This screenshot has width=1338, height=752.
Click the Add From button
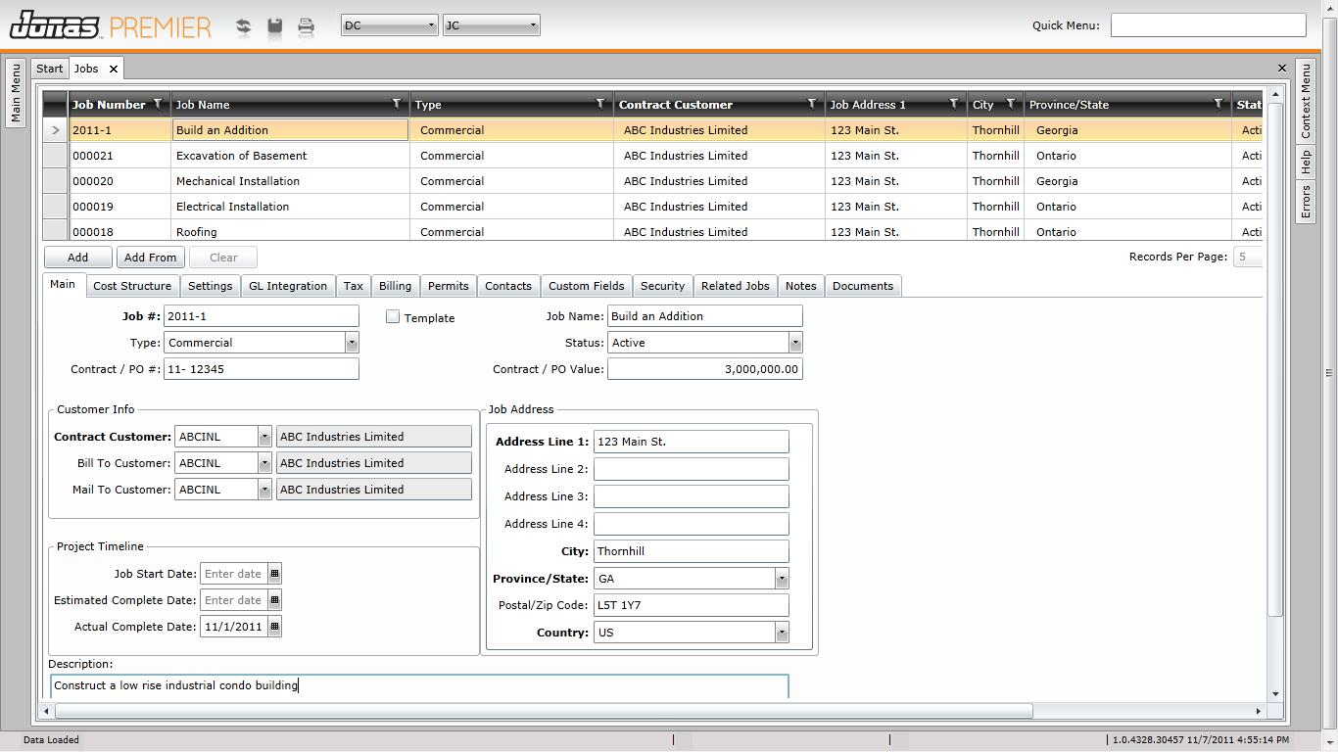click(x=150, y=258)
